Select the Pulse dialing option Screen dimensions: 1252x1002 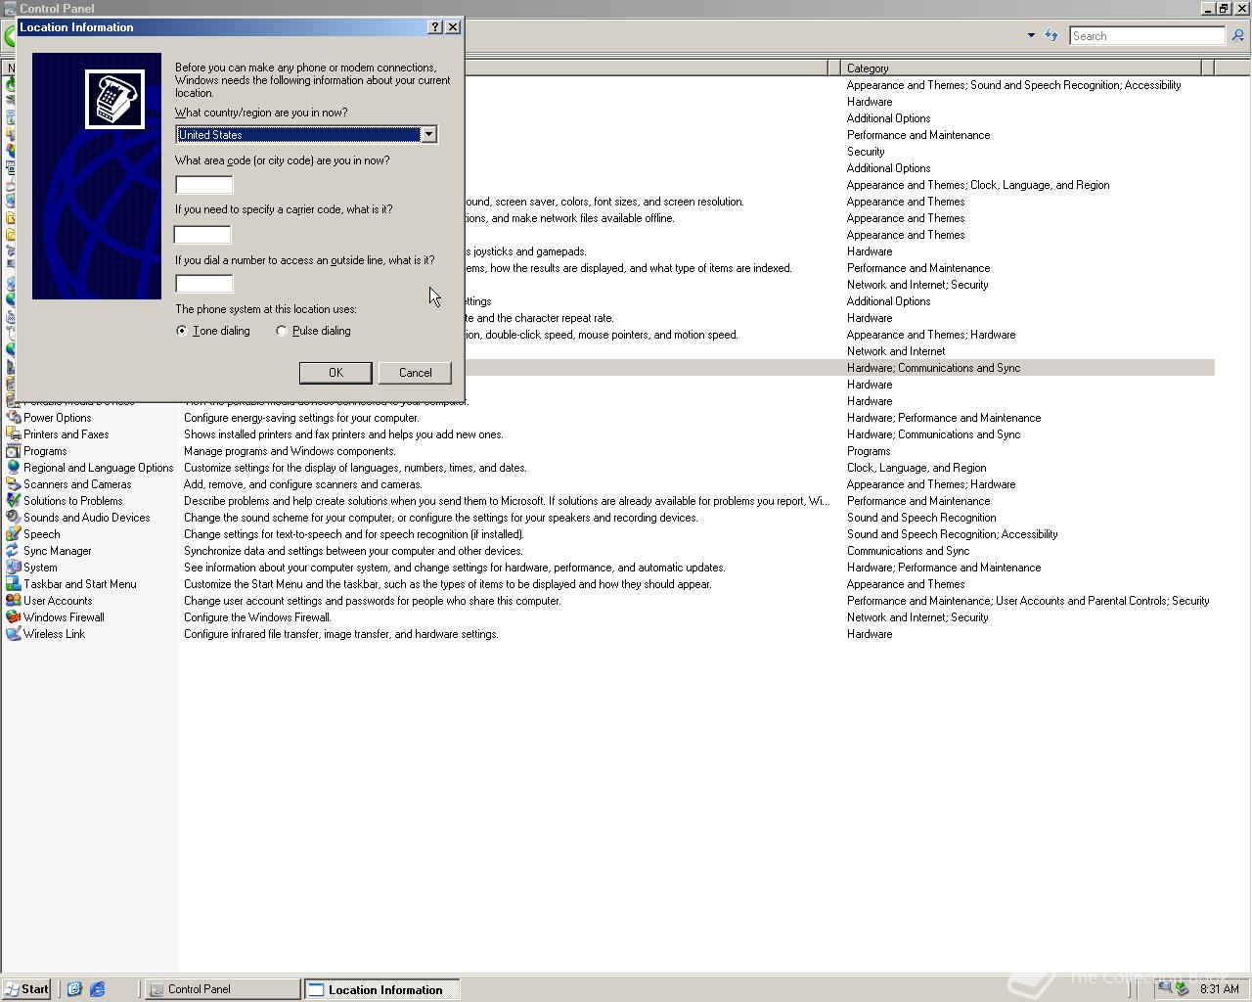(x=313, y=331)
